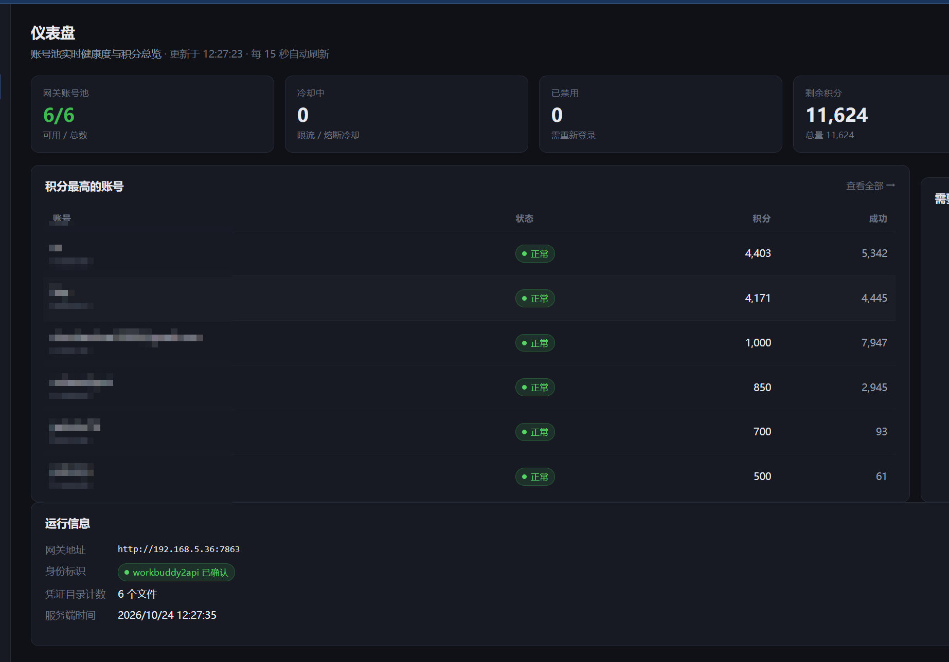The image size is (949, 662).
Task: Click the 网关账号池 6/6 value
Action: (59, 115)
